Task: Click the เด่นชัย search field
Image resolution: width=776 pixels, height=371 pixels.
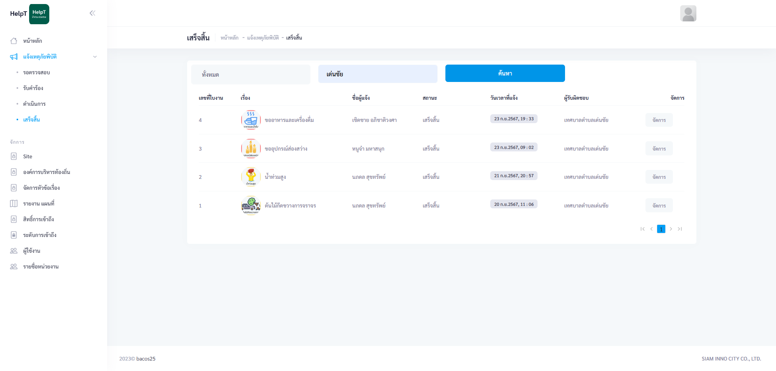Action: pyautogui.click(x=378, y=74)
